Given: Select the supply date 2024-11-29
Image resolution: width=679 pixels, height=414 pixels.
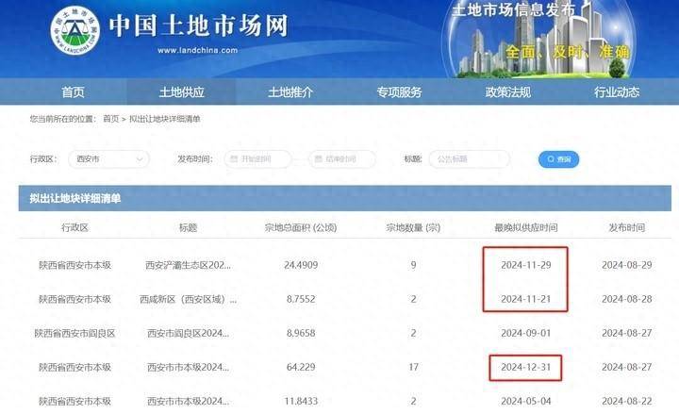Looking at the screenshot, I should click(x=526, y=265).
